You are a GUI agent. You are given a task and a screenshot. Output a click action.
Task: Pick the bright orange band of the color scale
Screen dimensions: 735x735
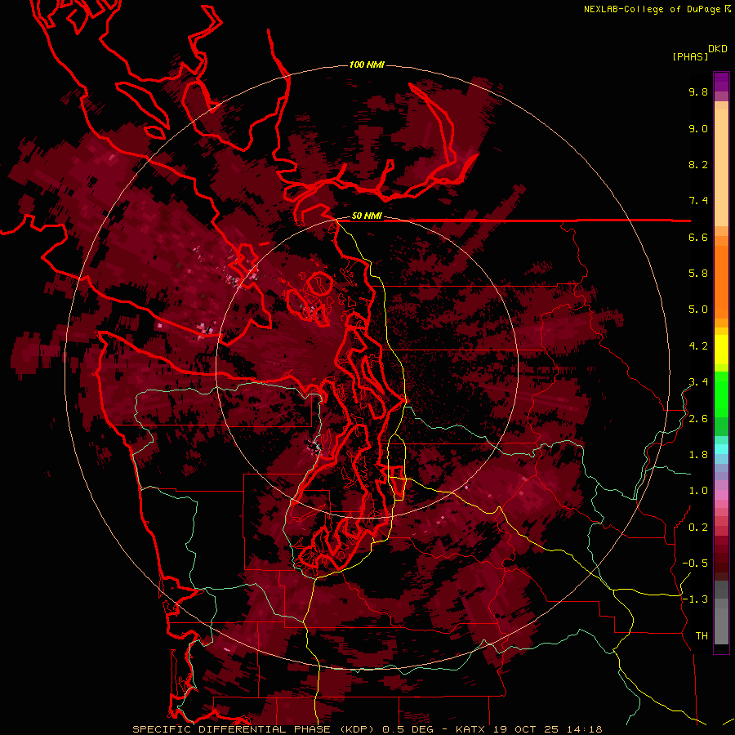pyautogui.click(x=721, y=283)
